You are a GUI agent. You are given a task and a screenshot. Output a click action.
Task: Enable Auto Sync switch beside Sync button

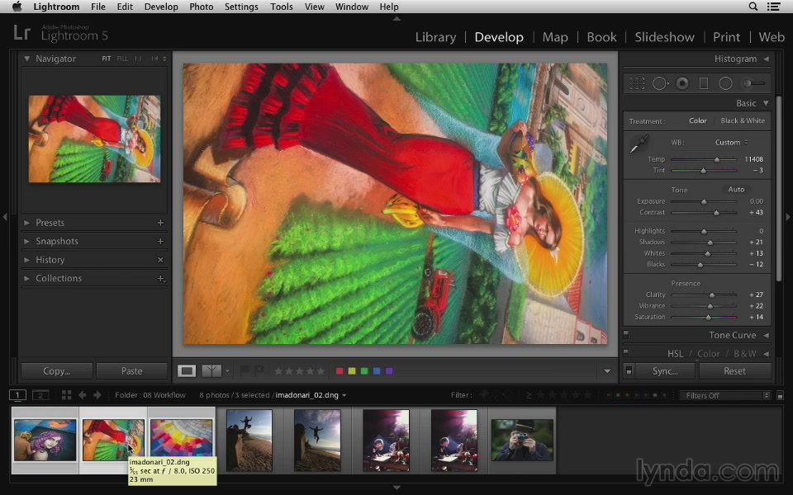(629, 371)
